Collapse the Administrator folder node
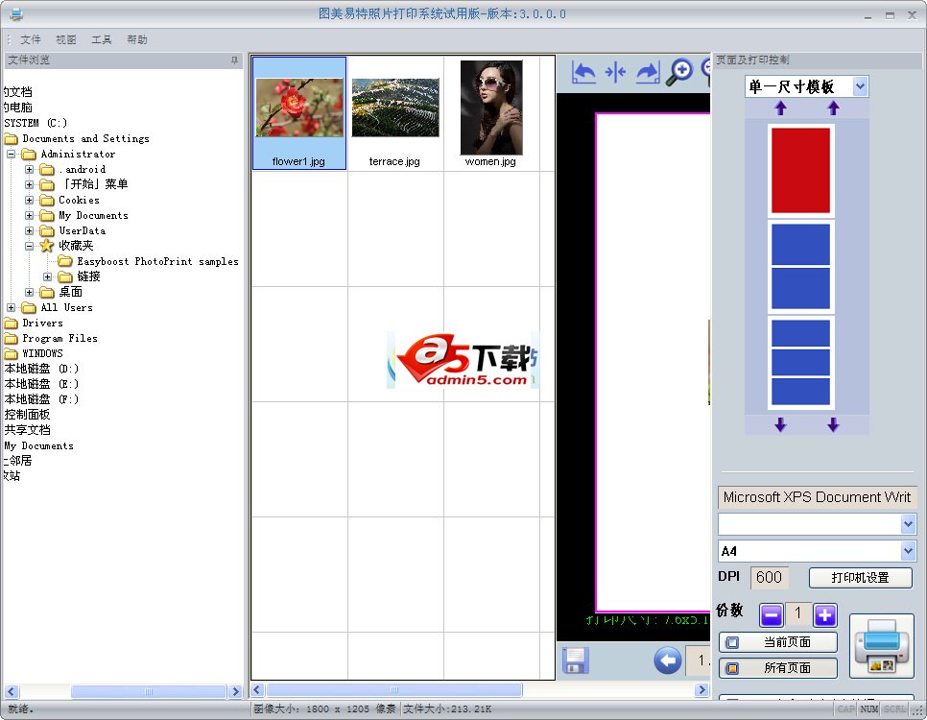Viewport: 927px width, 720px height. [x=12, y=154]
